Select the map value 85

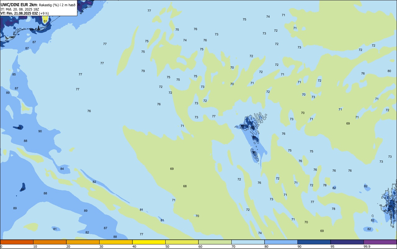[14, 75]
